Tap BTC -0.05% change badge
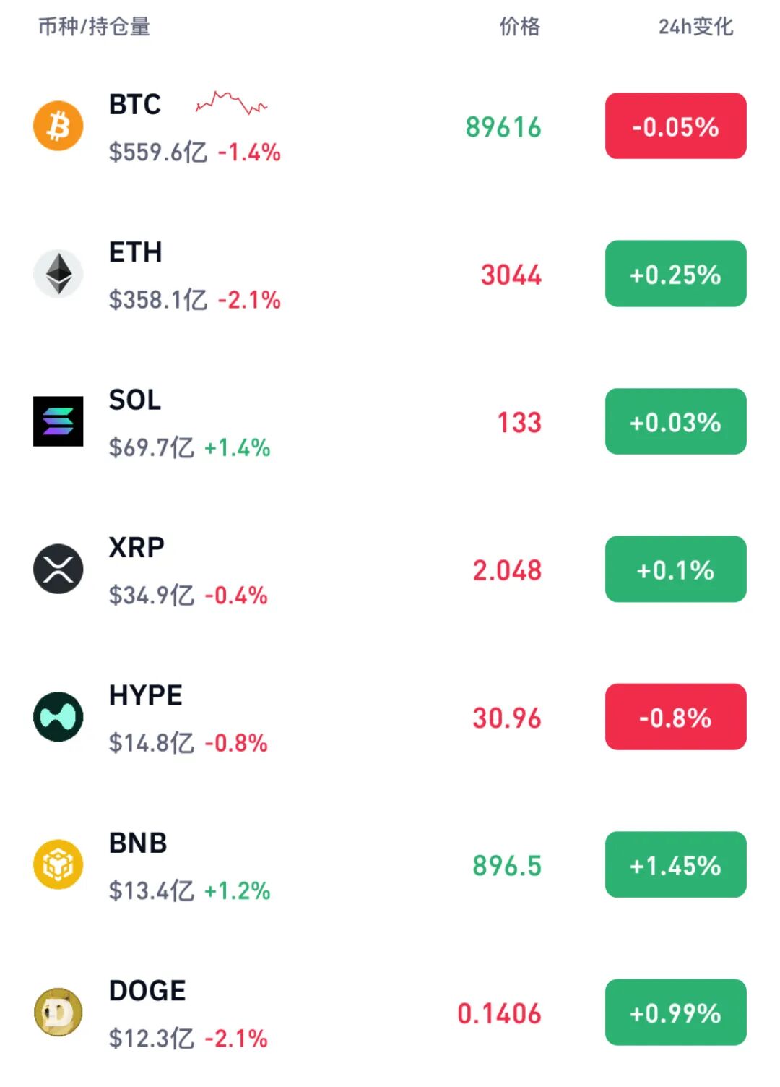 pos(675,126)
